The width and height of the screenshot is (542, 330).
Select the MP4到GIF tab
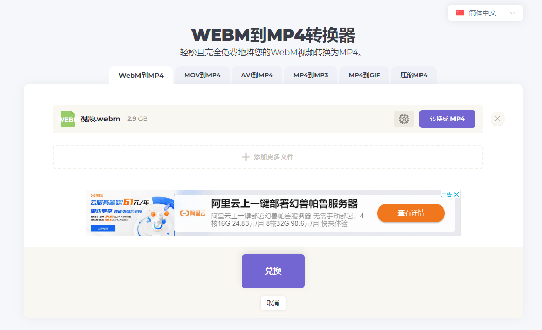pos(364,75)
